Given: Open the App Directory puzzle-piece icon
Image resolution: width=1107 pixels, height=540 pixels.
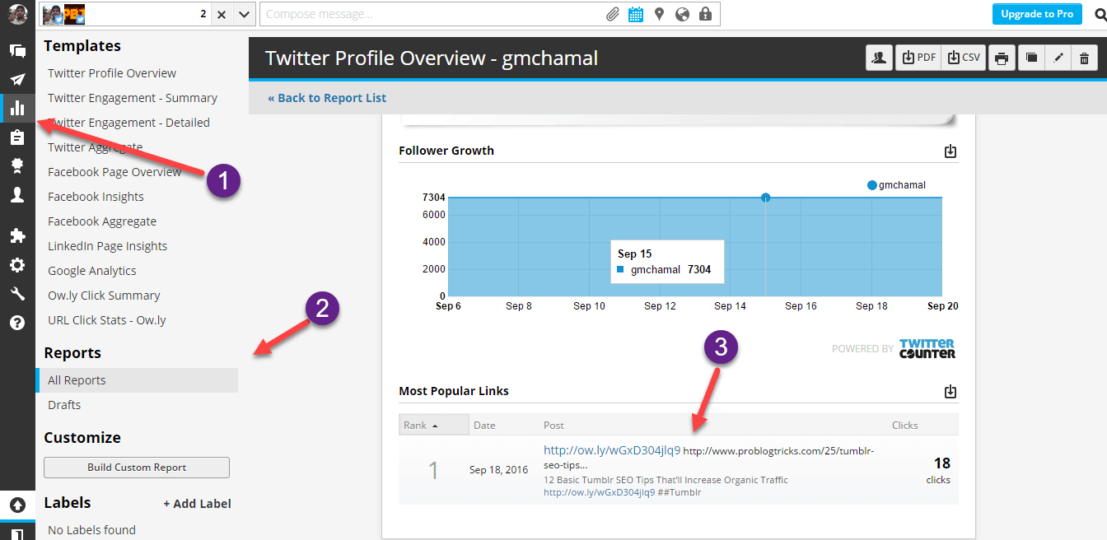Looking at the screenshot, I should (17, 236).
